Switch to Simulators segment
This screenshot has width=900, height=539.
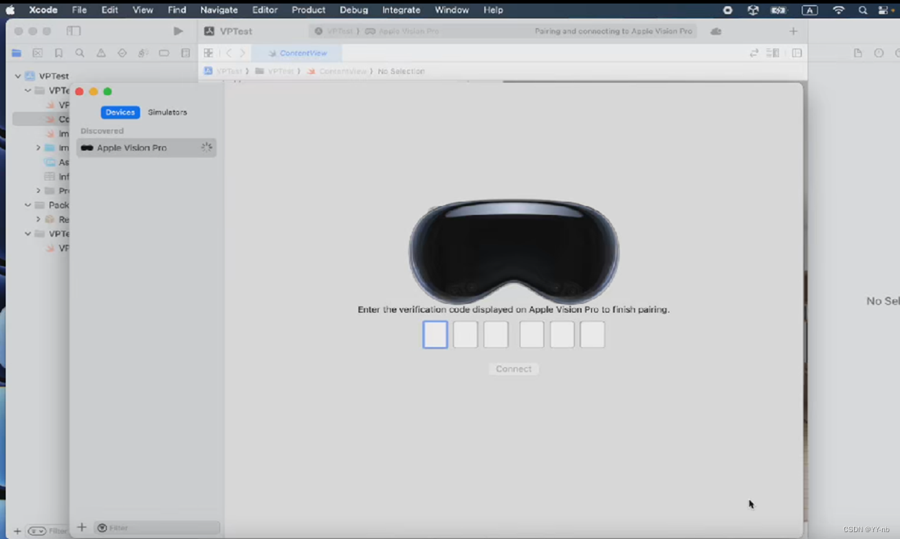[x=167, y=112]
